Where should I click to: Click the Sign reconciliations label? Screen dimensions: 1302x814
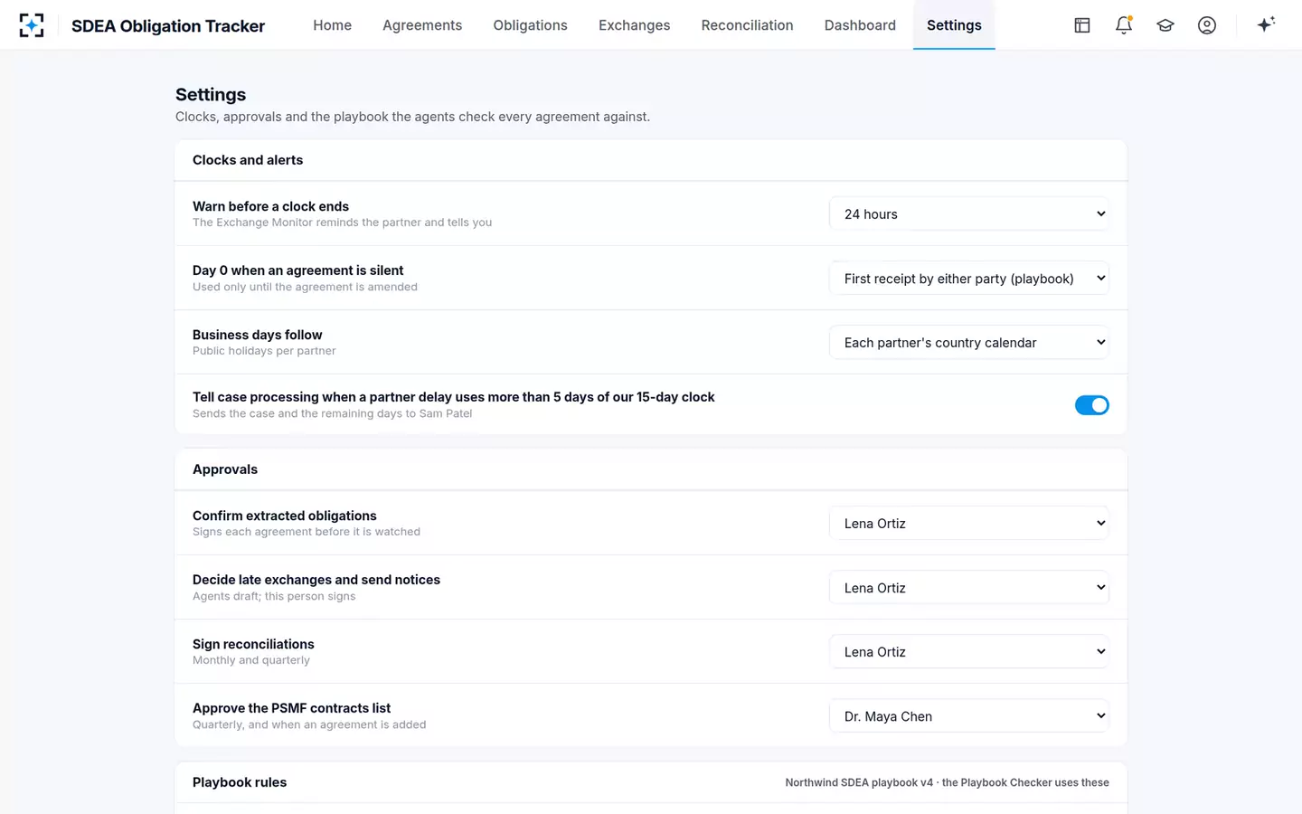click(253, 644)
